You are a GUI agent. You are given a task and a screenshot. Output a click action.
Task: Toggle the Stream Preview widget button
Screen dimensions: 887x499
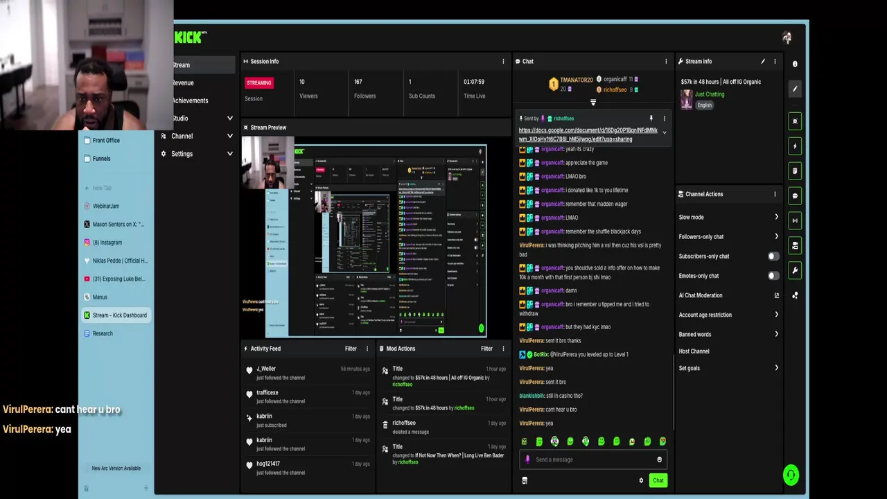tap(795, 121)
